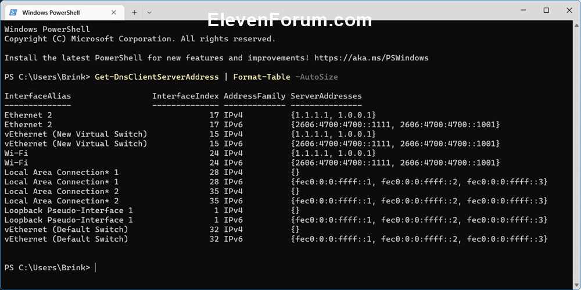The width and height of the screenshot is (581, 290).
Task: Click the Ethernet 2 IPv4 row alias
Action: [28, 115]
